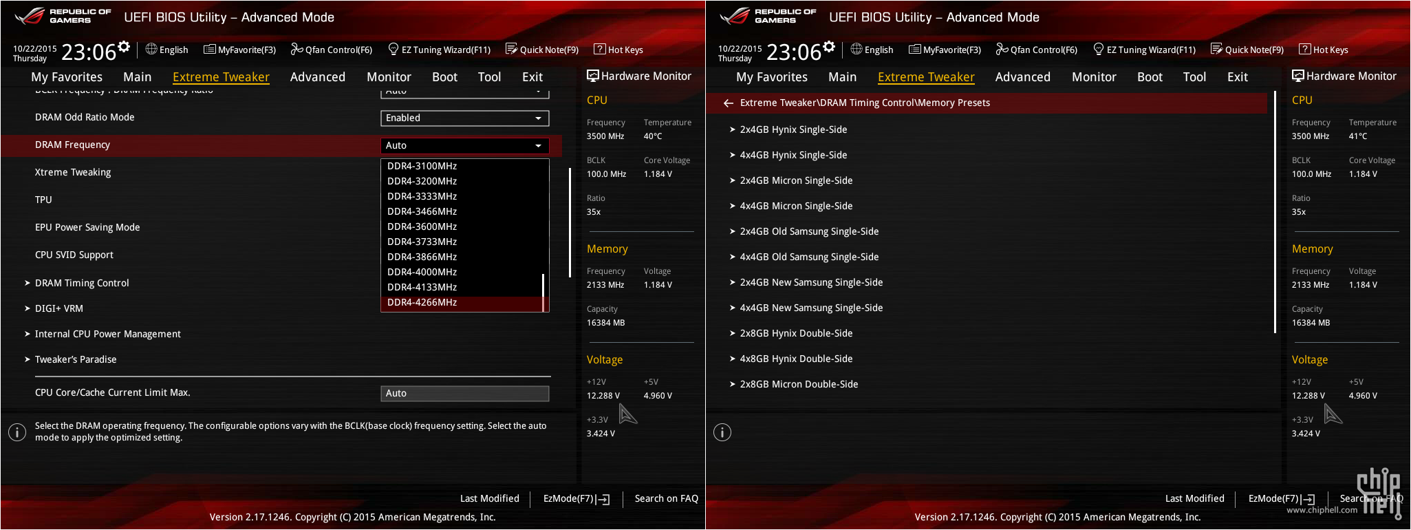Open DRAM Frequency Auto dropdown
1411x530 pixels.
pos(465,145)
